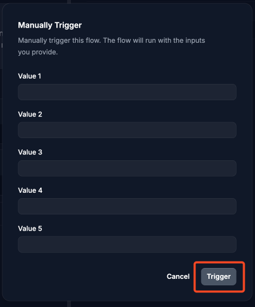
Task: Click the "Value 1" field label
Action: [30, 76]
